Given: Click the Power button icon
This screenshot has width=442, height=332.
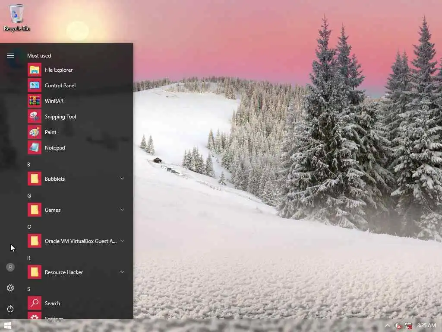Looking at the screenshot, I should click(10, 309).
